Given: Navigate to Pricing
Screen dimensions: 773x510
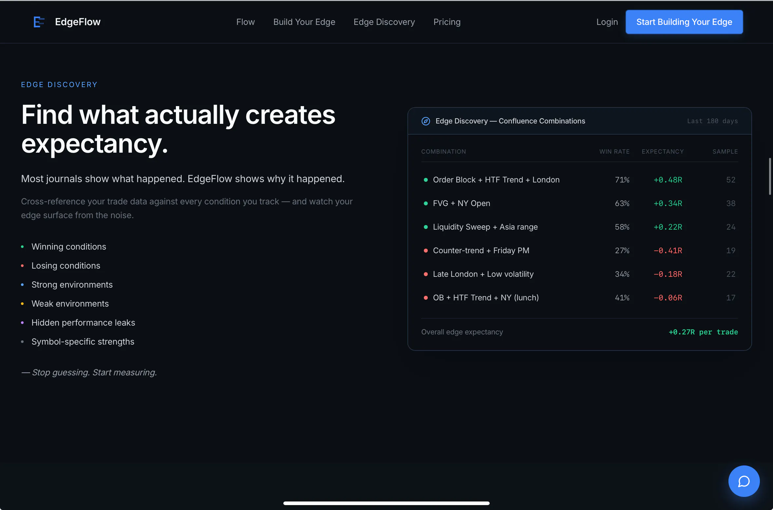Looking at the screenshot, I should tap(447, 22).
